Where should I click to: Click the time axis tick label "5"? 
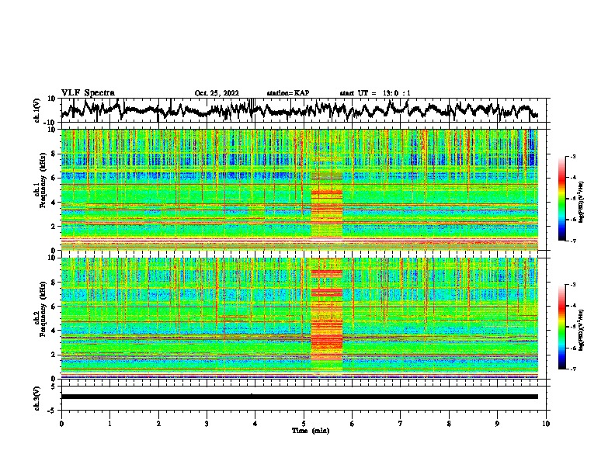(304, 424)
